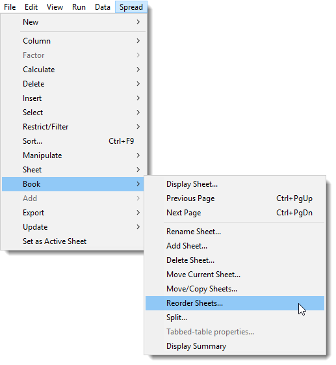Expand the Manipulate submenu

click(x=74, y=155)
